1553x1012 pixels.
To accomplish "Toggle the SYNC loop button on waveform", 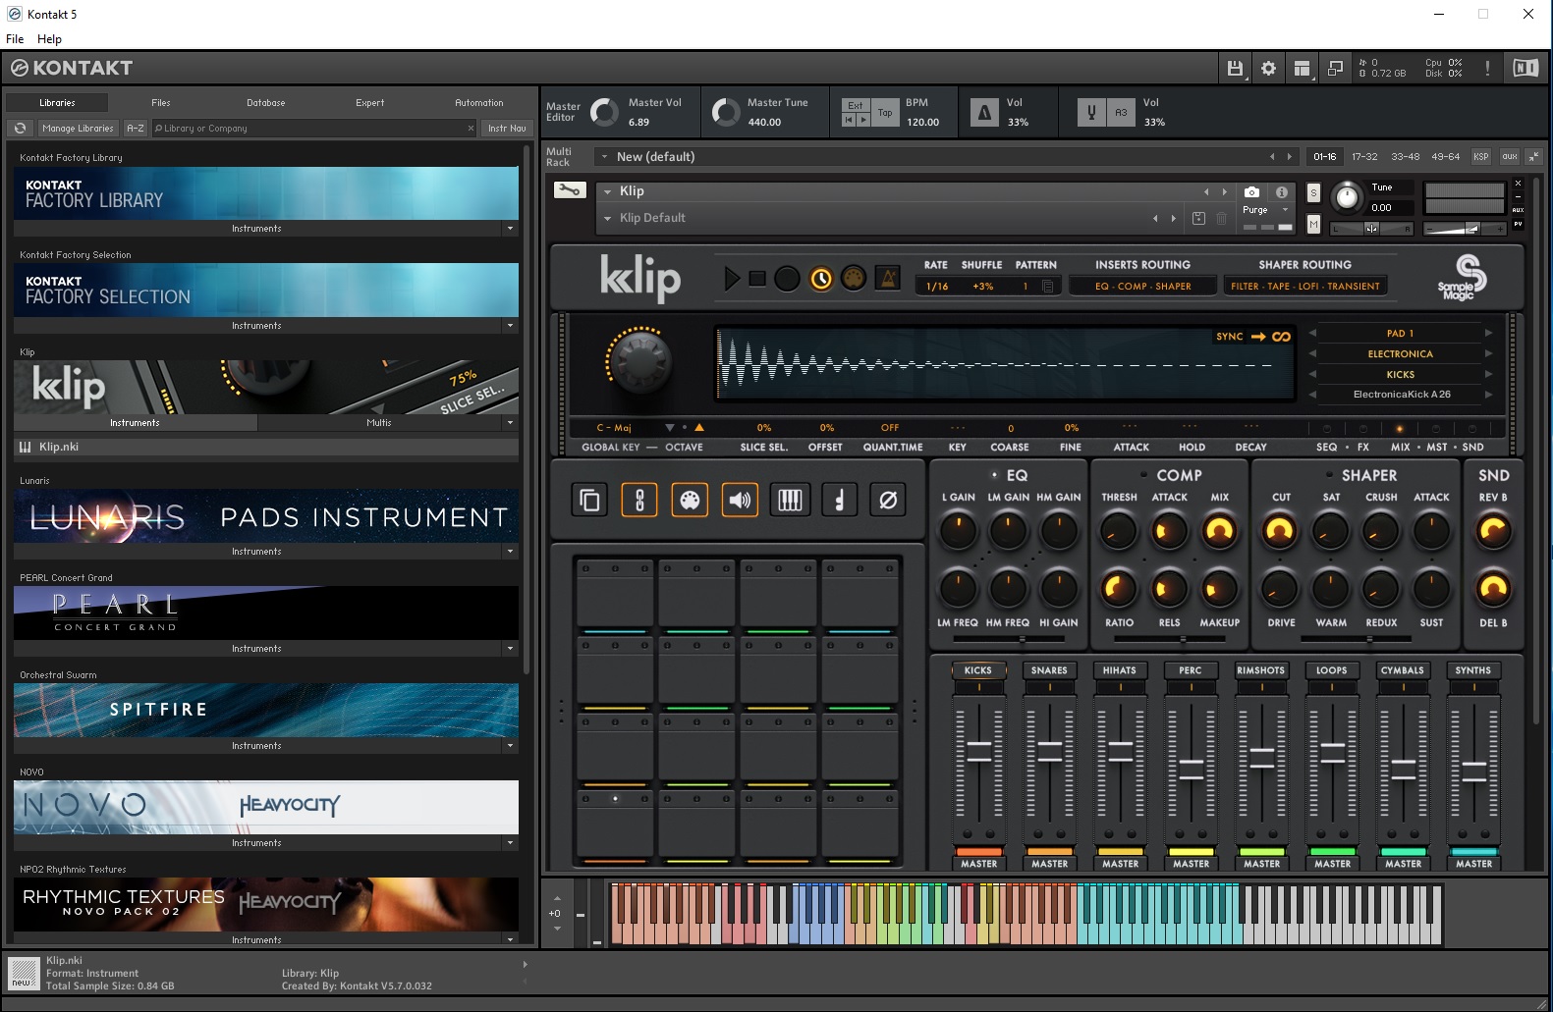I will tap(1253, 337).
